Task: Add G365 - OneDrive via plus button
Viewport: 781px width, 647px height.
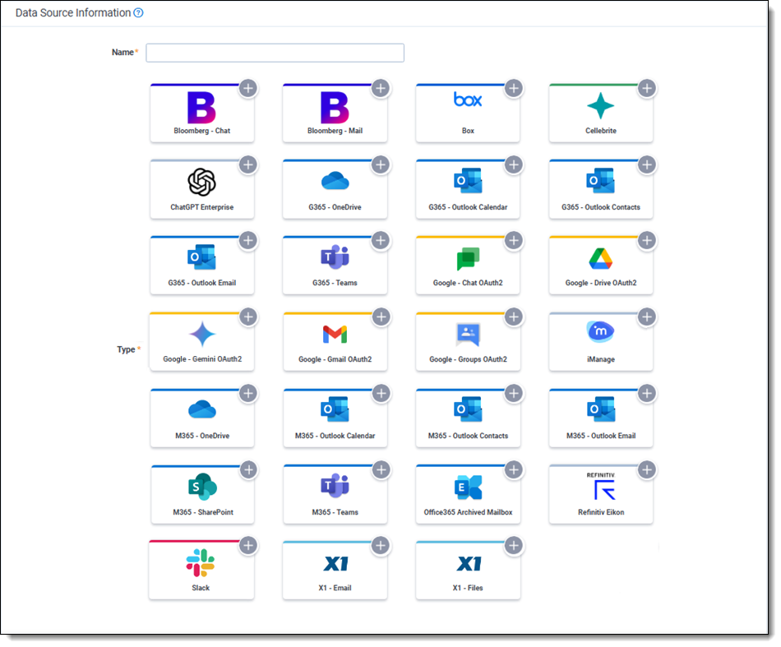Action: point(381,164)
